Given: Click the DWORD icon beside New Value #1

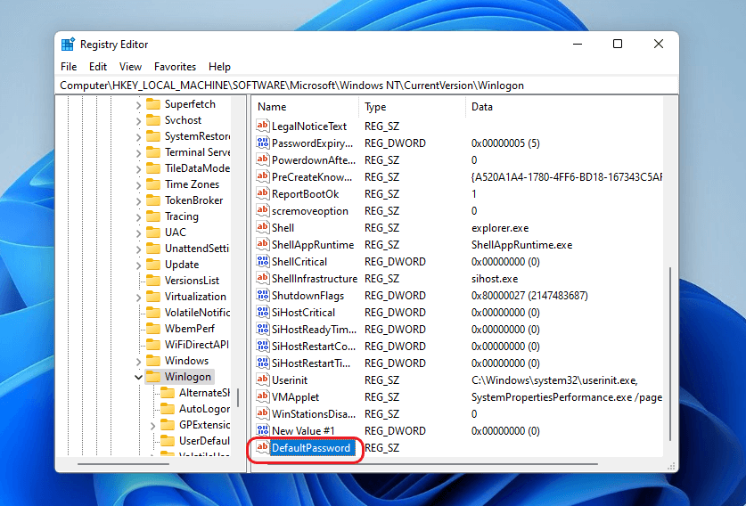Looking at the screenshot, I should 263,430.
